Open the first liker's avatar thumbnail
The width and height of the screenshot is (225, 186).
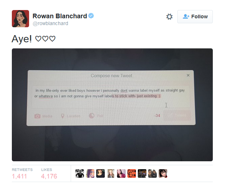[x=80, y=173]
